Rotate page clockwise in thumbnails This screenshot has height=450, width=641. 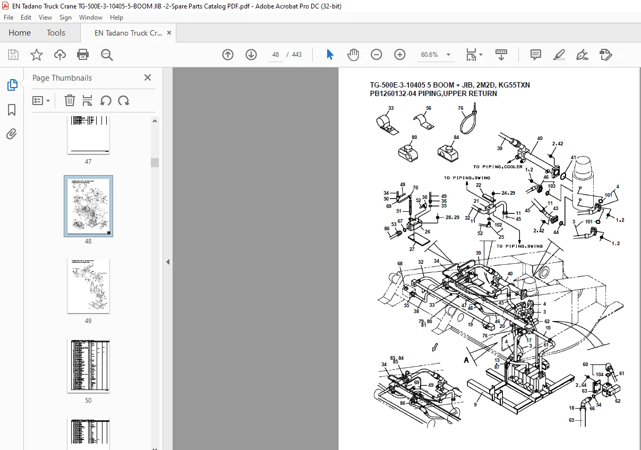coord(124,100)
